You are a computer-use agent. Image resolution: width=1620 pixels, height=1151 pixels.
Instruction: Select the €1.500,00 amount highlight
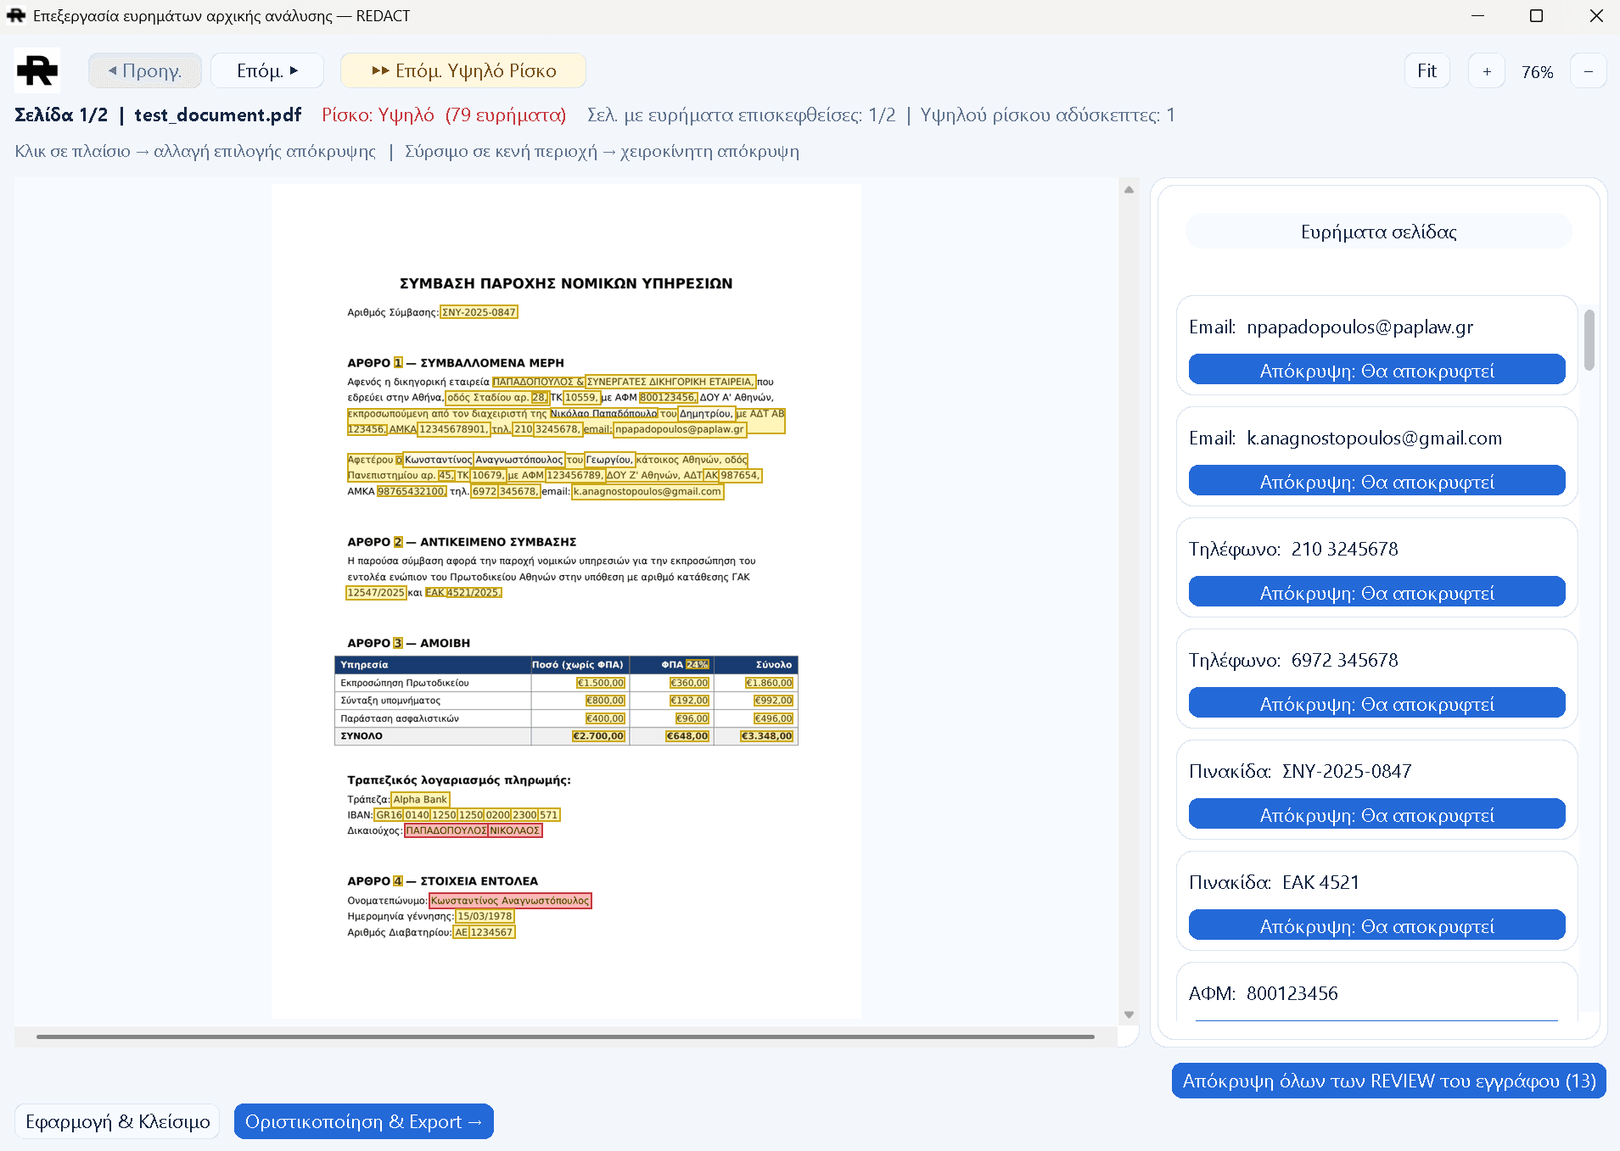pos(601,683)
